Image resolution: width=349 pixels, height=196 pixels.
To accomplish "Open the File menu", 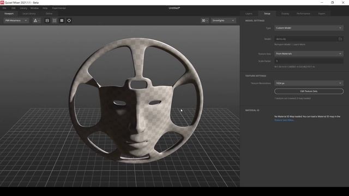I will tap(4, 8).
